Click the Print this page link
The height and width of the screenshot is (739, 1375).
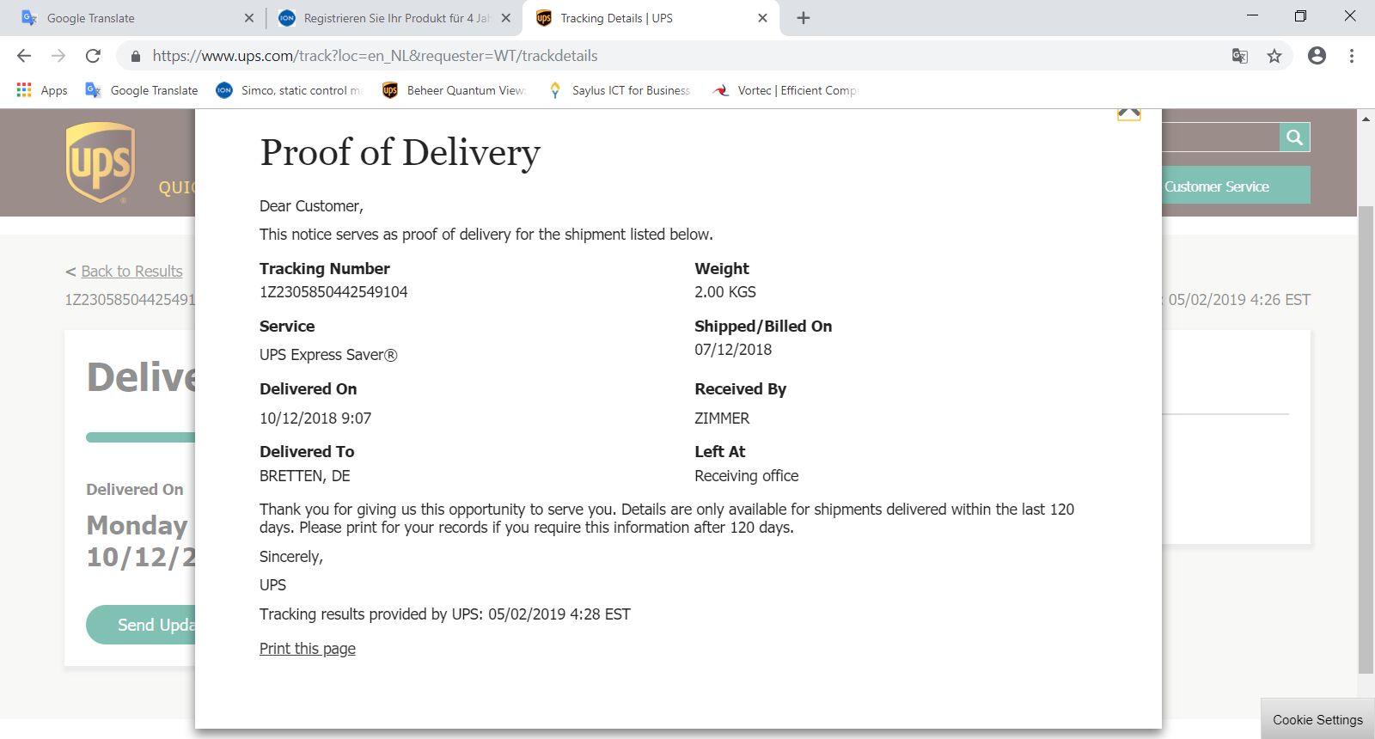click(308, 649)
